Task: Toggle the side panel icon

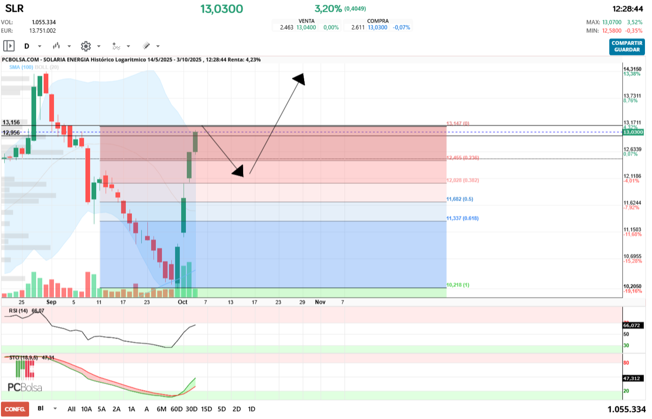Action: pos(9,46)
